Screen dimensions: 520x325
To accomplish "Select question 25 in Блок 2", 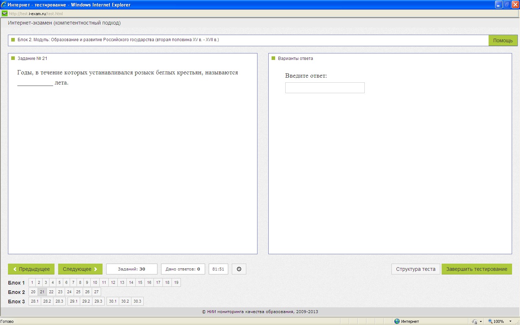I will (x=78, y=292).
